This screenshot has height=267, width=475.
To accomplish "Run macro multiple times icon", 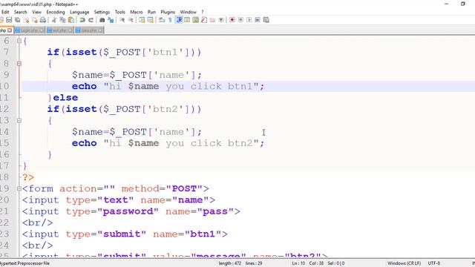I will (258, 20).
